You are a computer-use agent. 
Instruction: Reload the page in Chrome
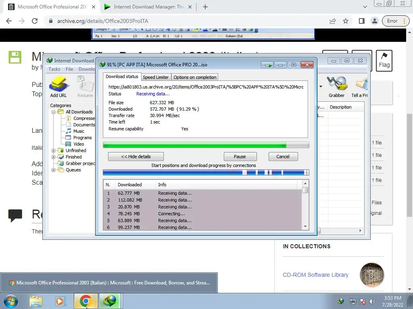[x=35, y=21]
